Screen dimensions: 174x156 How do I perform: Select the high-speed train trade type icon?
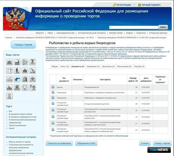[x=9, y=88]
